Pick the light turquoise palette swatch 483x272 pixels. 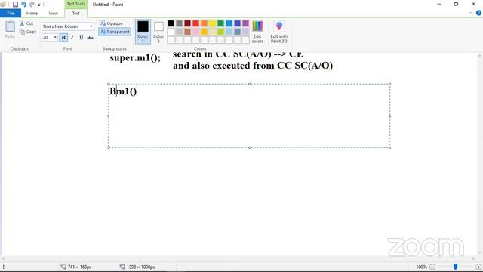(229, 32)
